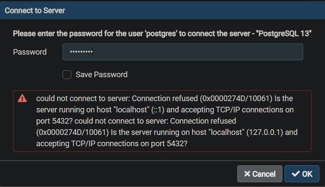
Task: Click the masked password dots
Action: [81, 52]
